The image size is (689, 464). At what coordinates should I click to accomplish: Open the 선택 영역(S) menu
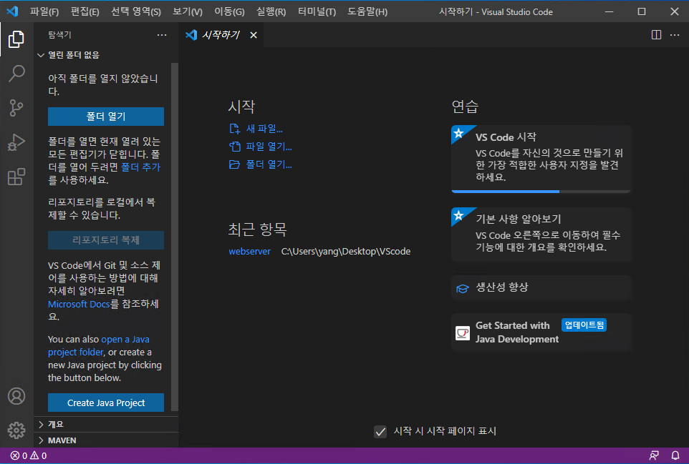pos(136,12)
